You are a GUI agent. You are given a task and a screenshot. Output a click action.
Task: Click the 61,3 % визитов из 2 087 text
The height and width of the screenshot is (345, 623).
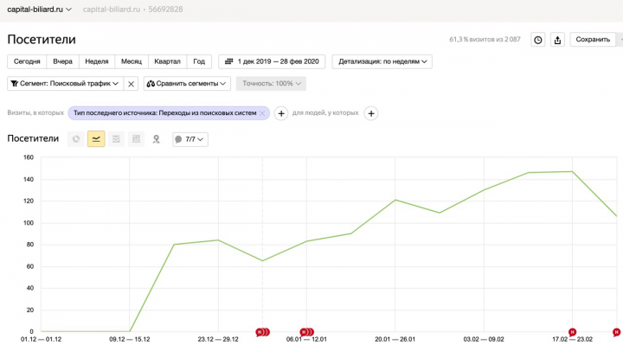(x=485, y=39)
